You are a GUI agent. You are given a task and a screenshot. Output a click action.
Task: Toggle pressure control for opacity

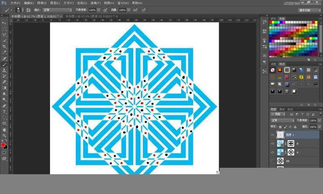click(105, 10)
